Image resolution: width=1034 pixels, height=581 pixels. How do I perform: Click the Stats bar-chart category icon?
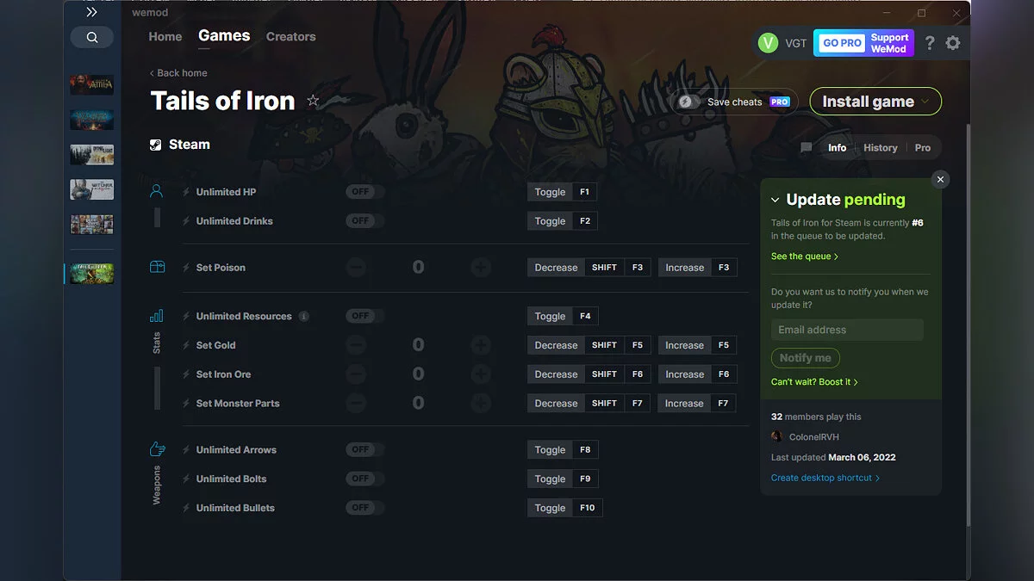[156, 316]
